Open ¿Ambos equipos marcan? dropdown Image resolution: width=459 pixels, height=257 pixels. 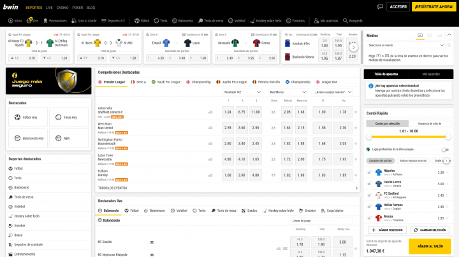pos(333,92)
